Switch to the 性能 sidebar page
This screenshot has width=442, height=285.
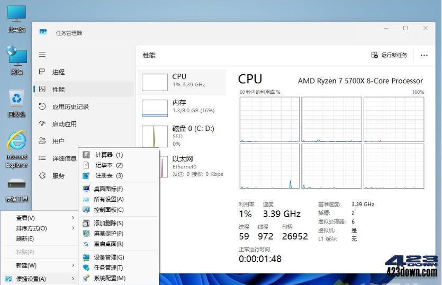tap(84, 89)
